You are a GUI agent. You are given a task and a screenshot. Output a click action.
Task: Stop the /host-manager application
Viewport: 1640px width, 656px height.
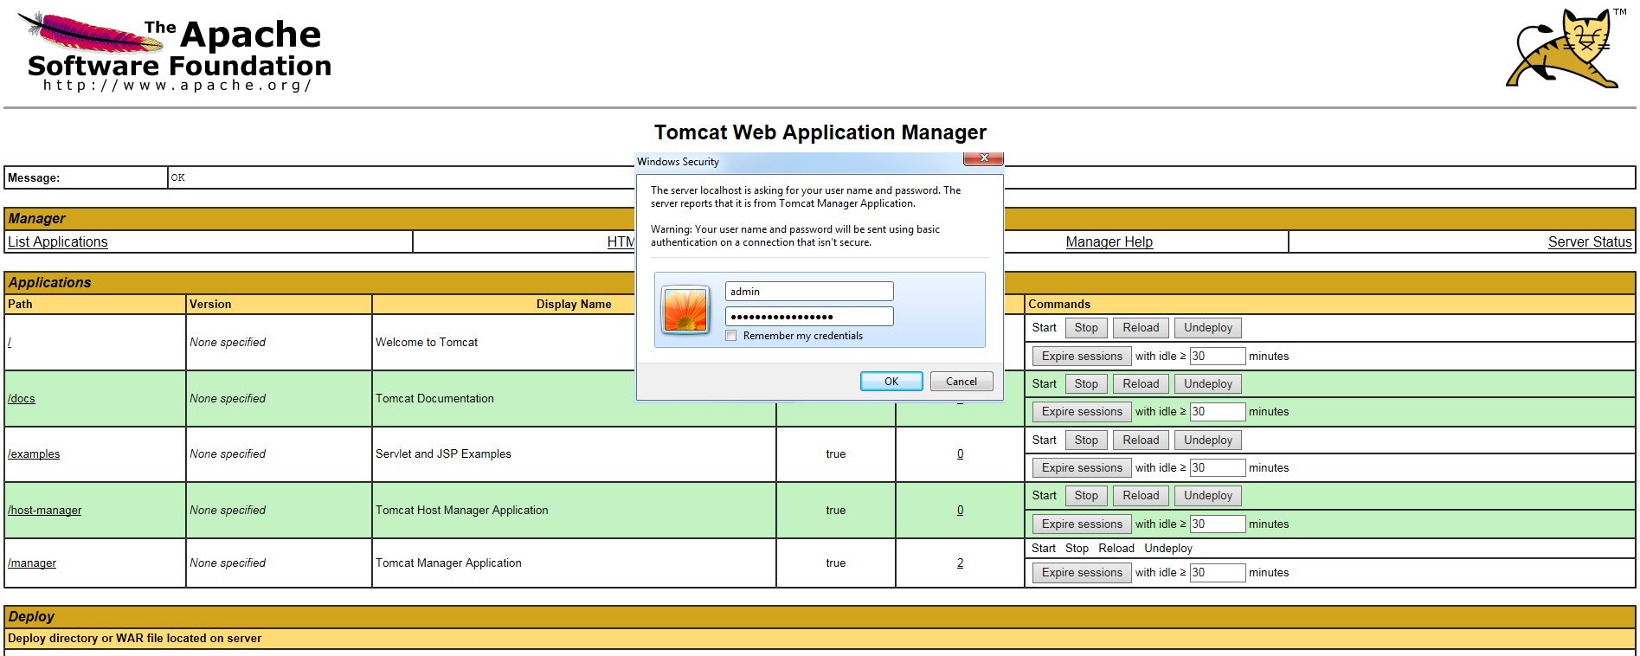(x=1086, y=496)
